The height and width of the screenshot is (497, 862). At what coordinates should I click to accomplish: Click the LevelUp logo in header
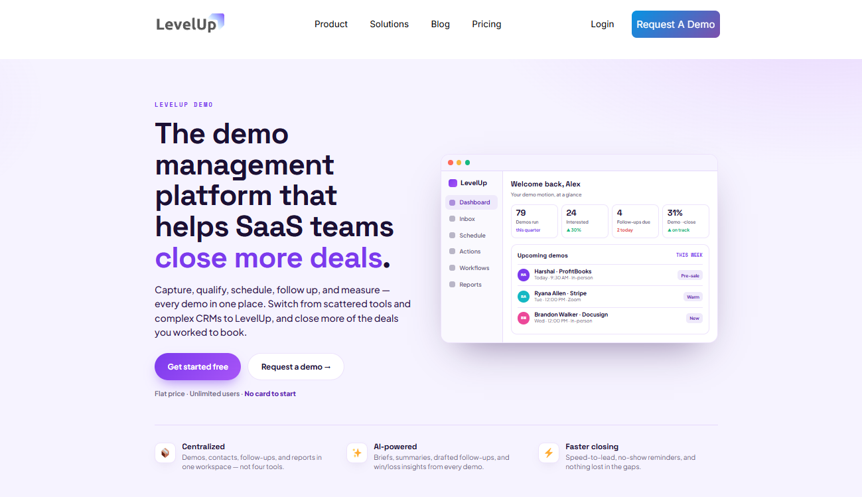click(190, 23)
